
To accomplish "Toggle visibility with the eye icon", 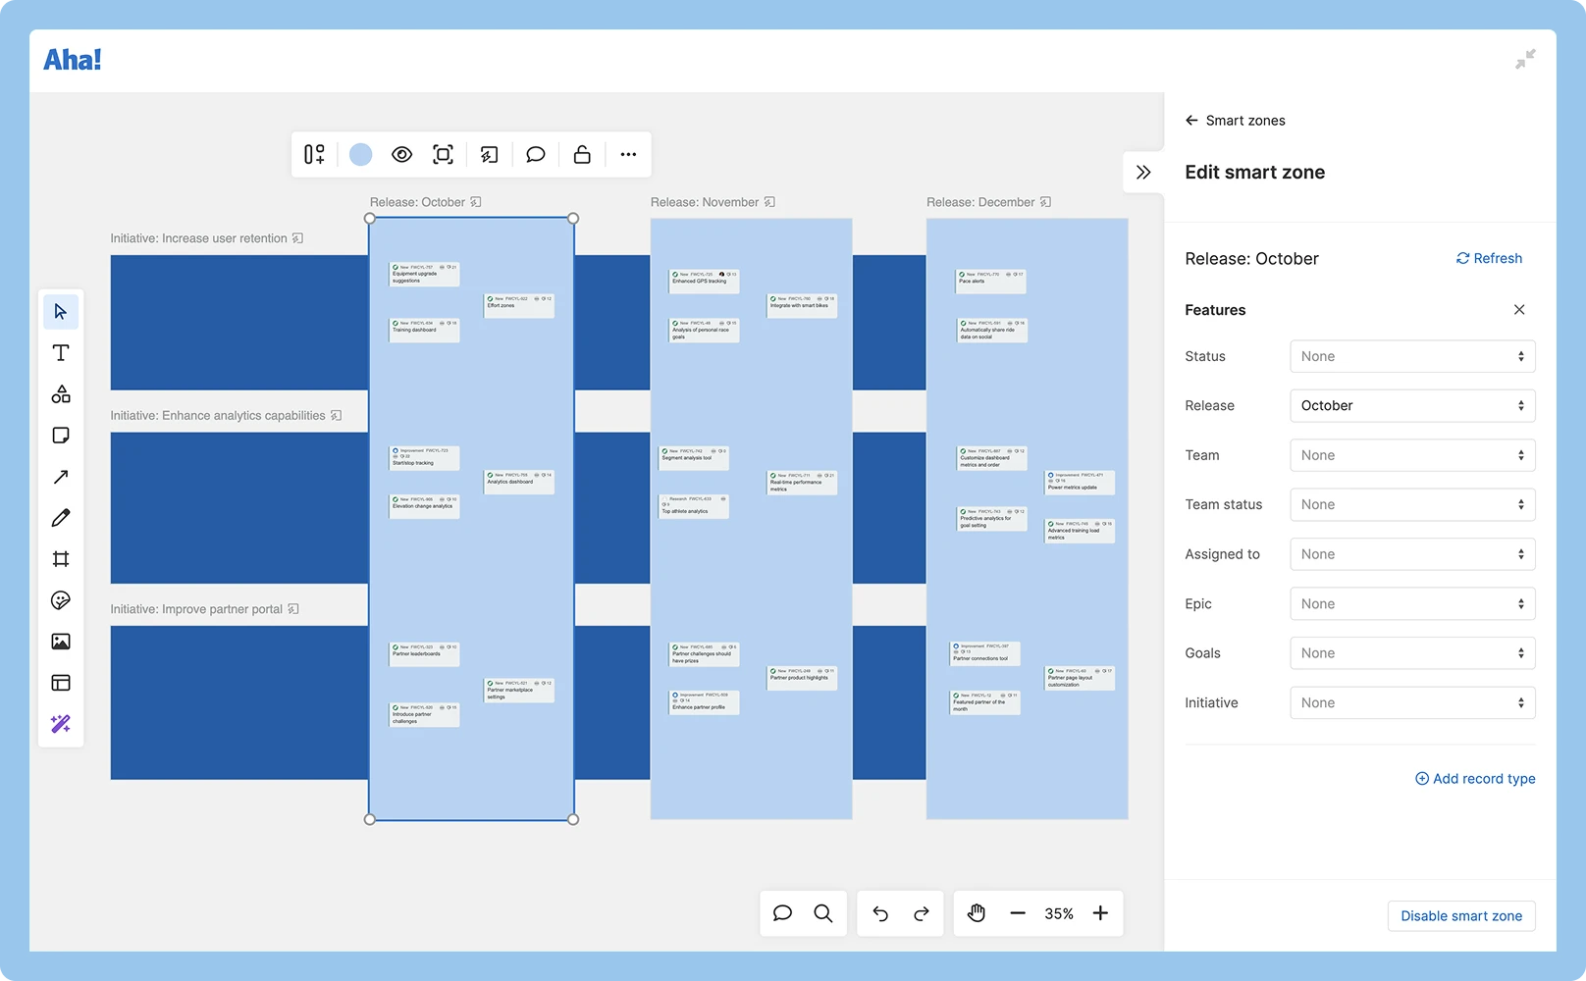I will [401, 154].
